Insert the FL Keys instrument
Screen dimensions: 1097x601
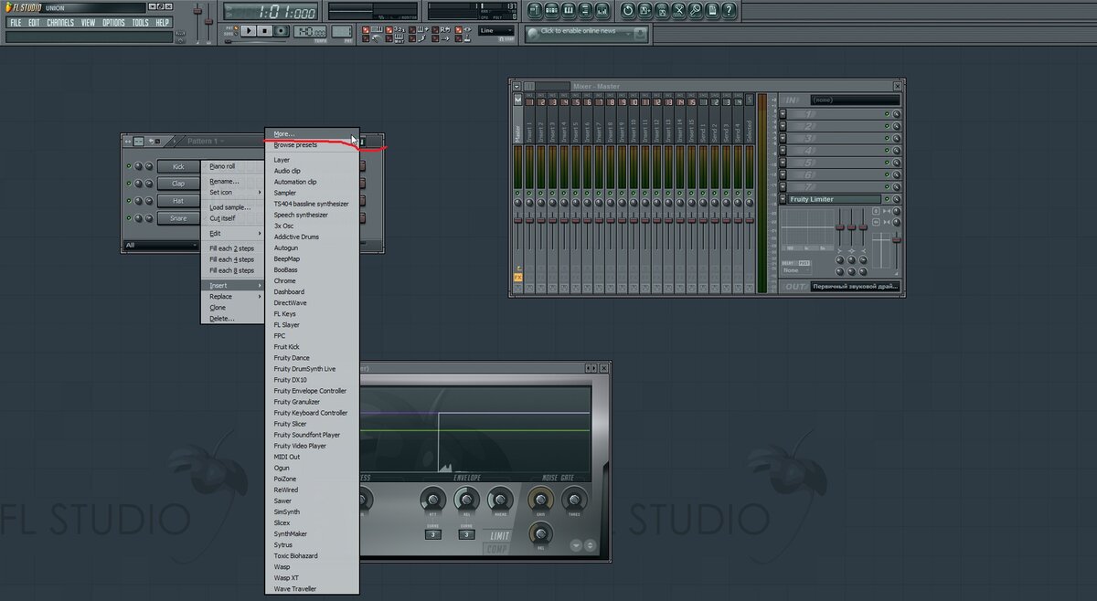tap(313, 313)
